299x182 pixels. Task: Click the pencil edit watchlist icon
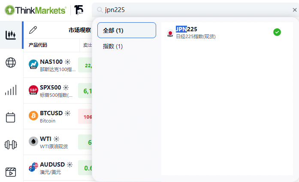33,30
